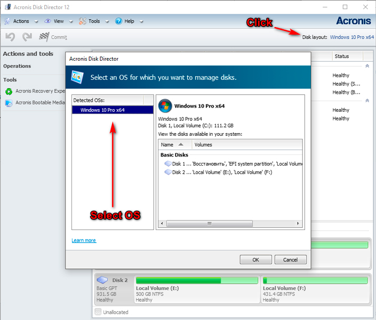Image resolution: width=376 pixels, height=320 pixels.
Task: Select the Disk 1 row in Basic Disks
Action: (230, 164)
